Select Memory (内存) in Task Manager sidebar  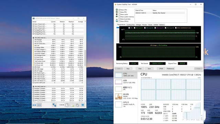coord(126,82)
